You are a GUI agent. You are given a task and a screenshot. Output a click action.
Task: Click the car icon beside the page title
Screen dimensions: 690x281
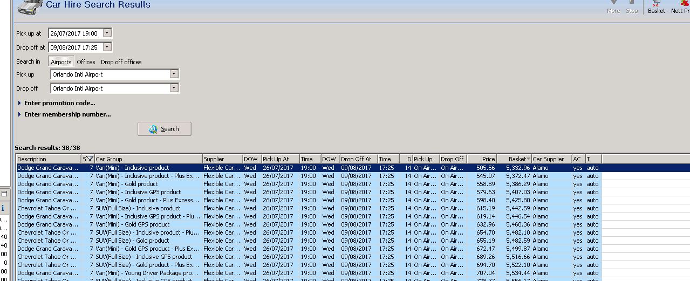click(30, 6)
